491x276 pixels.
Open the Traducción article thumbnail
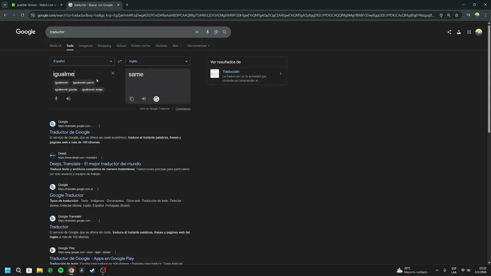pos(215,74)
